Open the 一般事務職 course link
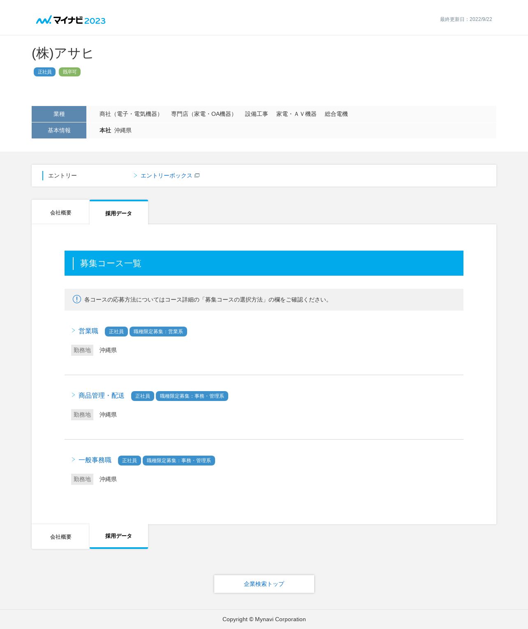This screenshot has width=528, height=629. (95, 460)
